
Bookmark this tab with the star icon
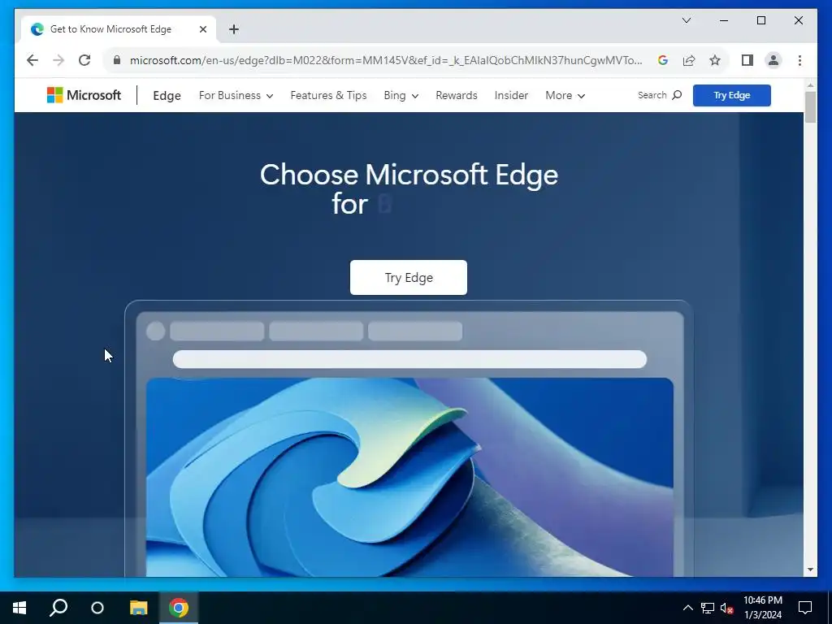point(715,60)
